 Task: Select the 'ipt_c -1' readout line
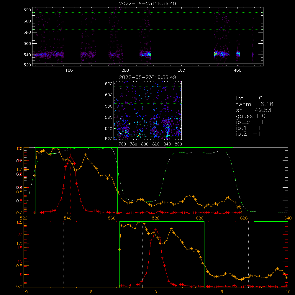(250, 122)
